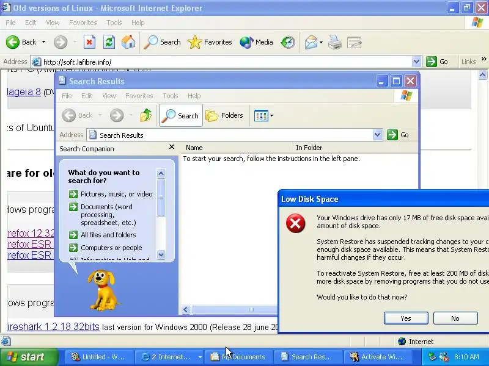Click the Up folder icon in Search Results
Viewport: 489px width, 366px height.
146,115
